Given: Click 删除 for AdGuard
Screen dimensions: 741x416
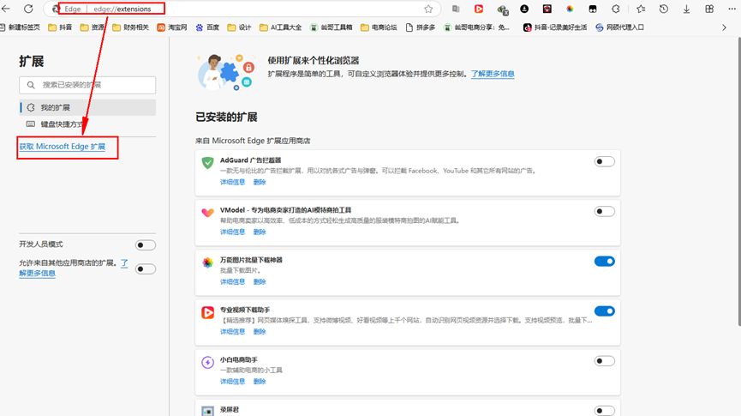Looking at the screenshot, I should [260, 182].
